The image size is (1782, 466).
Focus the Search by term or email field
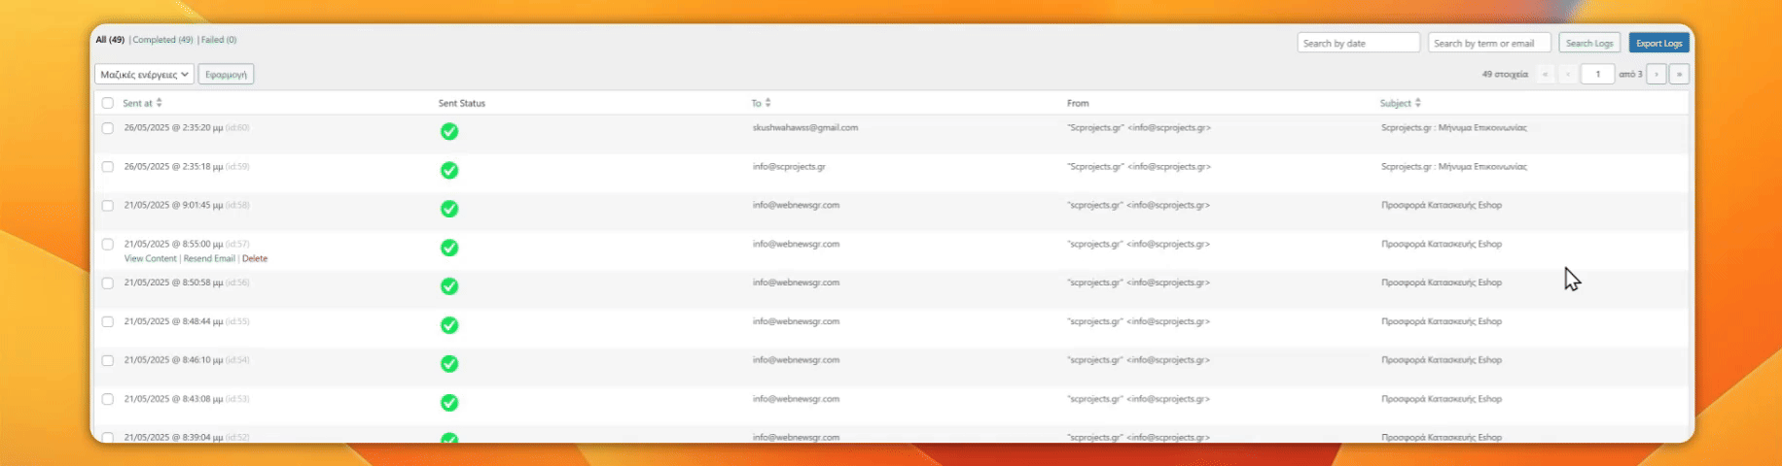coord(1489,43)
